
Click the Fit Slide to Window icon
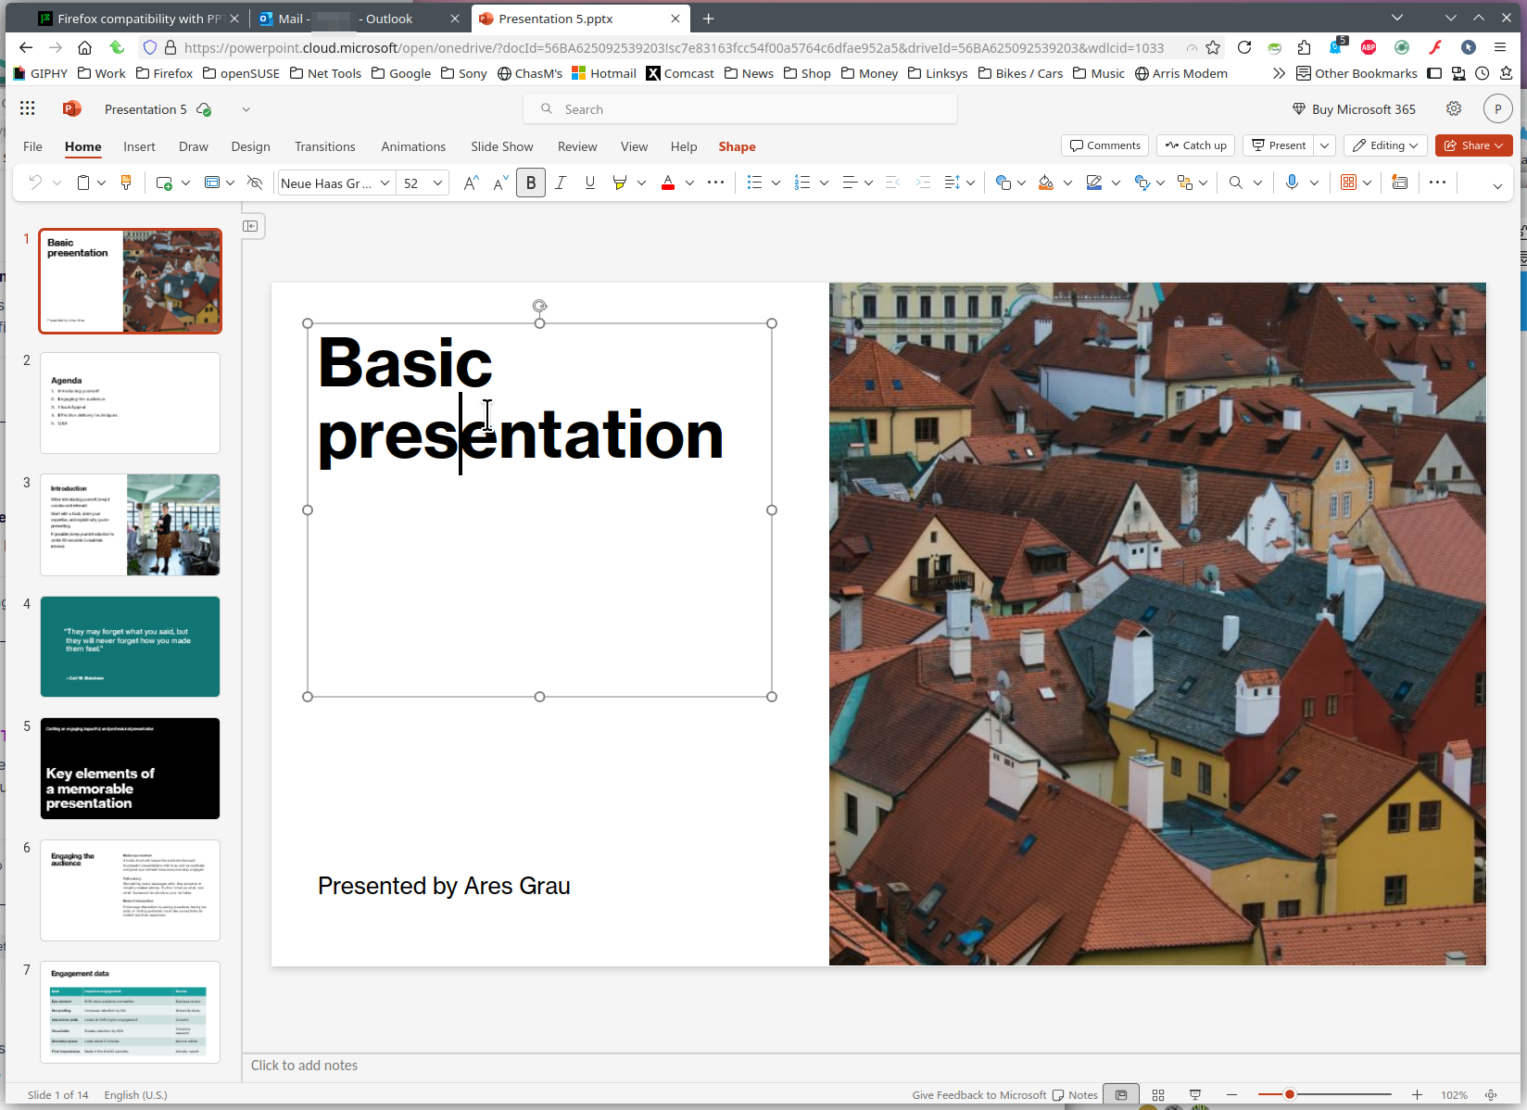pyautogui.click(x=1491, y=1094)
